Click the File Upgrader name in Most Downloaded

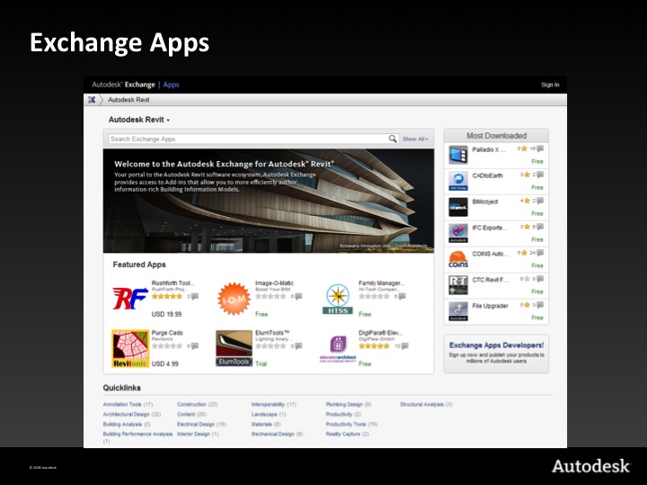[490, 306]
